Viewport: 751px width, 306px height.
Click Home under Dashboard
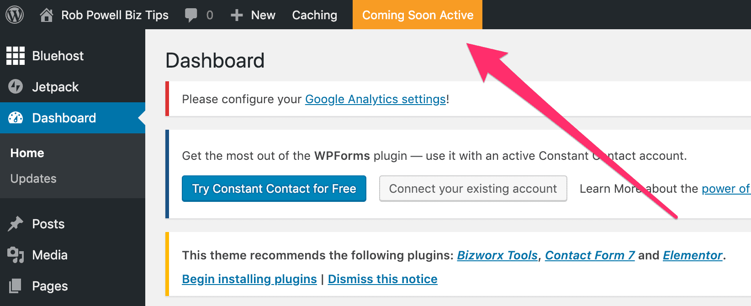pyautogui.click(x=26, y=153)
